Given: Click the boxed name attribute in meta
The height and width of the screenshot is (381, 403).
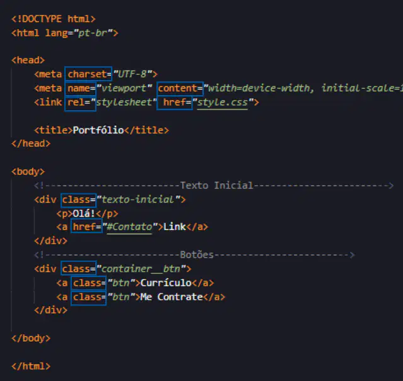Looking at the screenshot, I should [80, 88].
